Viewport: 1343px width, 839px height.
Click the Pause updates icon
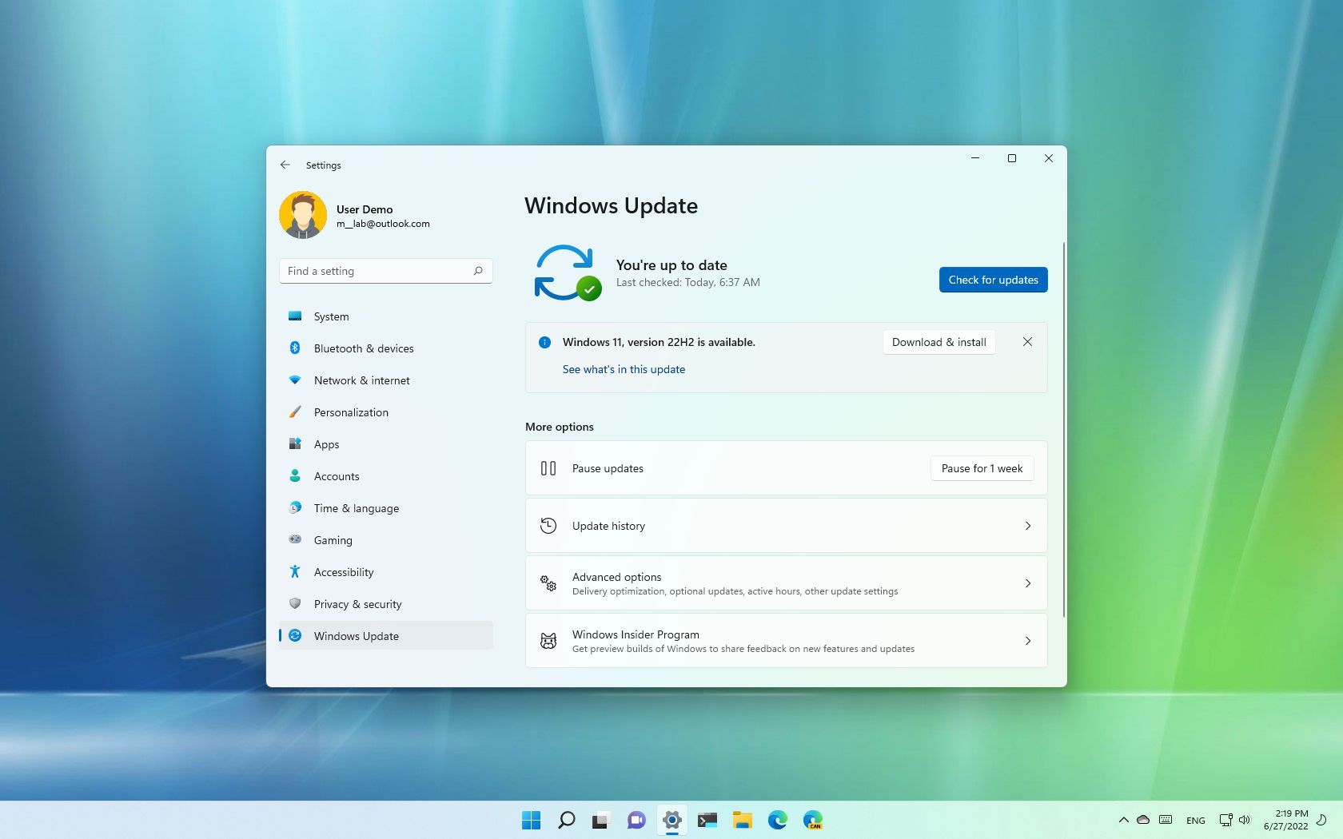point(548,468)
